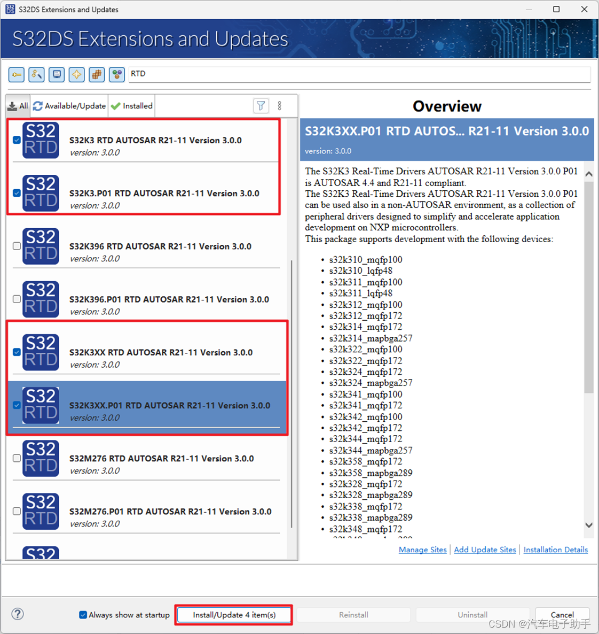The width and height of the screenshot is (599, 634).
Task: Click the plug connector category filter icon
Action: click(16, 74)
